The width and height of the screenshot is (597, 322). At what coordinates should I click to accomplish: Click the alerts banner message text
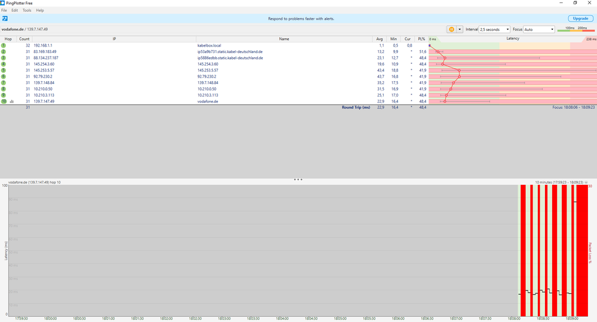coord(301,18)
